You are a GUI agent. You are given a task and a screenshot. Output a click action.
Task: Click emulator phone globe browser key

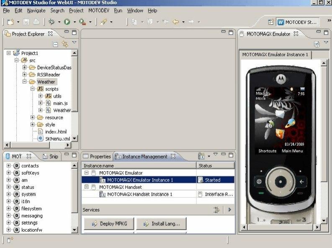click(x=259, y=181)
